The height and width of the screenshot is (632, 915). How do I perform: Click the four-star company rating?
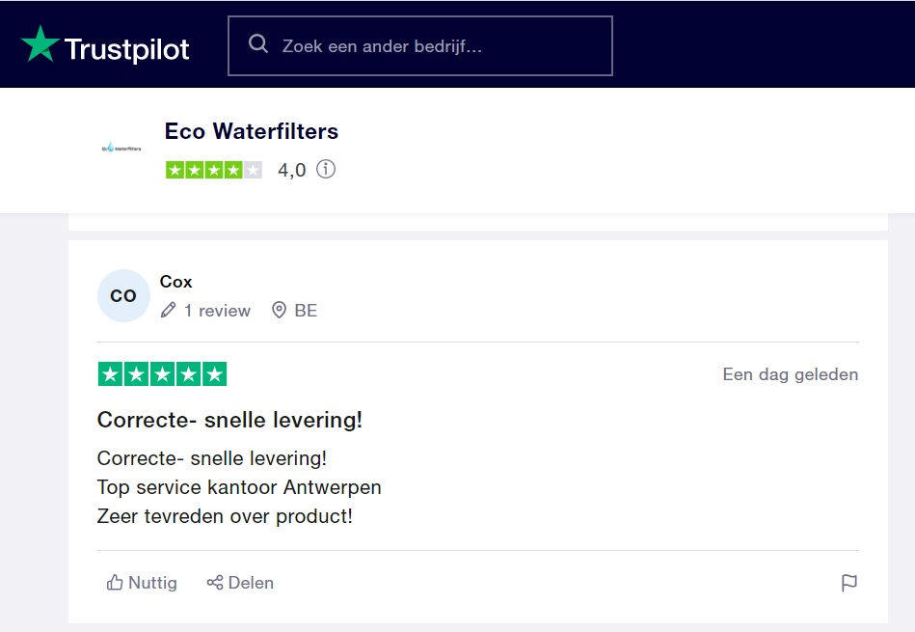214,170
